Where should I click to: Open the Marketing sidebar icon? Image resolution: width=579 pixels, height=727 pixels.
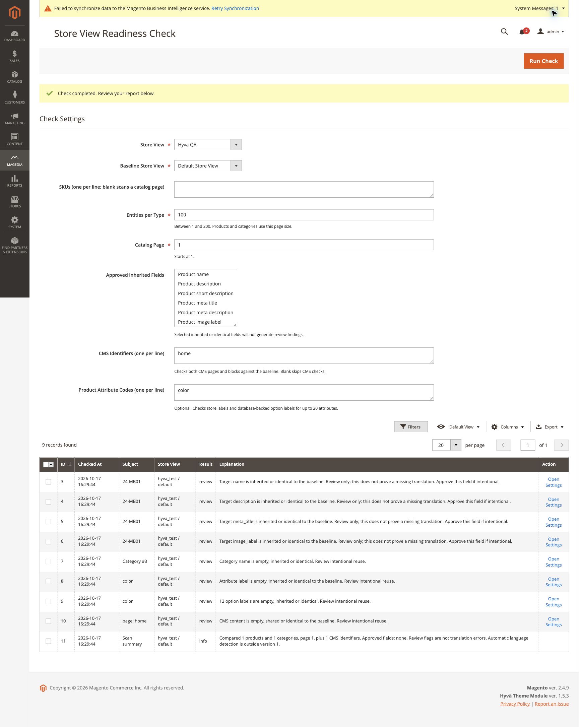pyautogui.click(x=14, y=119)
